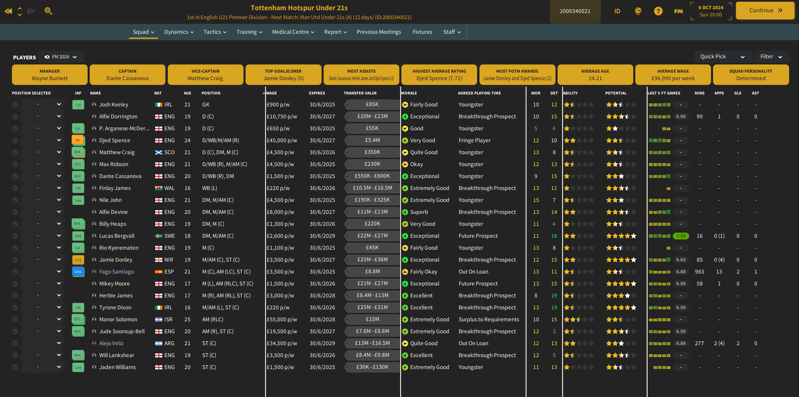Click the magnifying glass search icon
799x397 pixels.
(48, 11)
